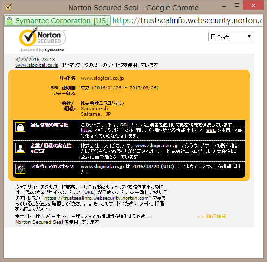
Task: Click the Norton Secured Seal text link
Action: 39,222
